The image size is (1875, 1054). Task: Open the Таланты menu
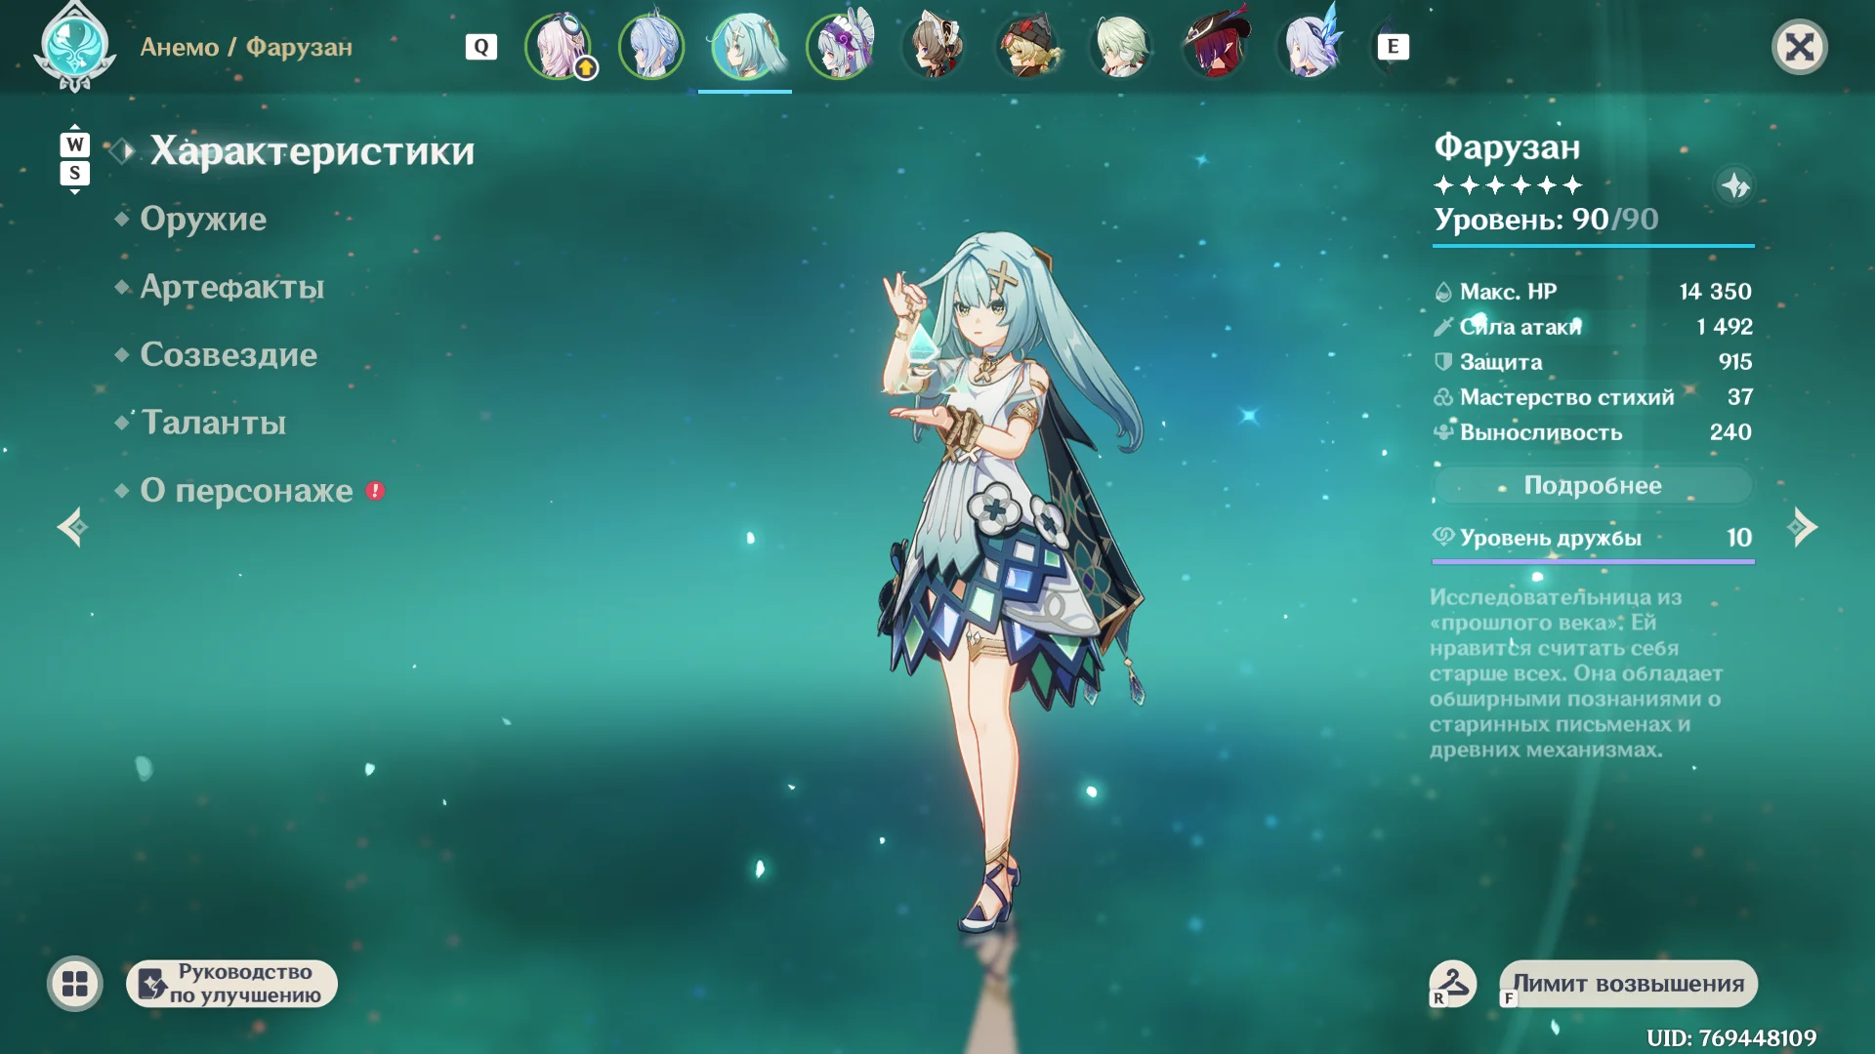click(214, 423)
